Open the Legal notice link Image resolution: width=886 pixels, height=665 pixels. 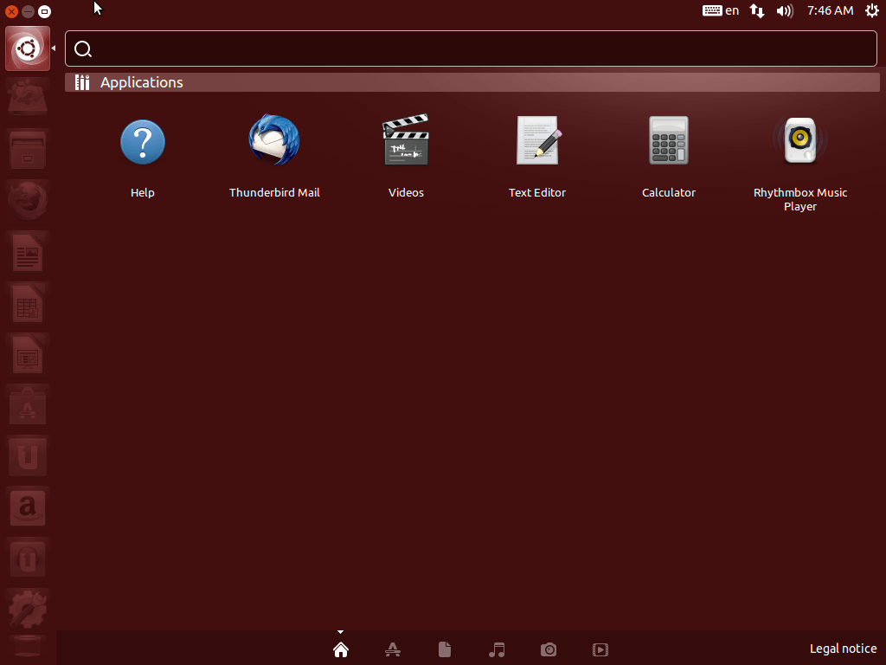pyautogui.click(x=843, y=649)
